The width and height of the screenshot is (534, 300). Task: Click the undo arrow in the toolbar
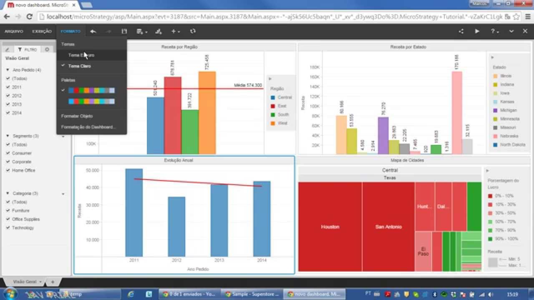pyautogui.click(x=93, y=31)
